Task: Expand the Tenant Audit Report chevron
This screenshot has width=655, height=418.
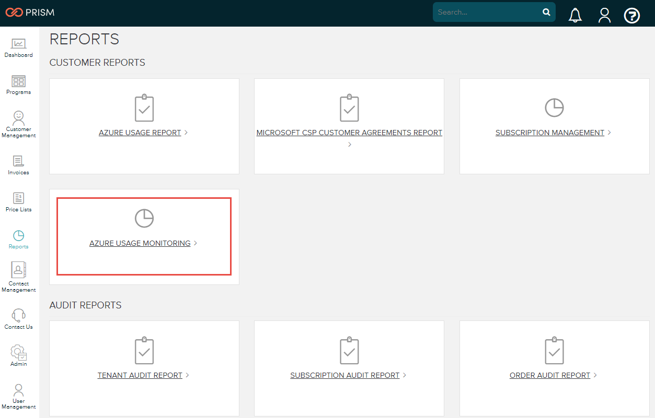Action: 188,375
